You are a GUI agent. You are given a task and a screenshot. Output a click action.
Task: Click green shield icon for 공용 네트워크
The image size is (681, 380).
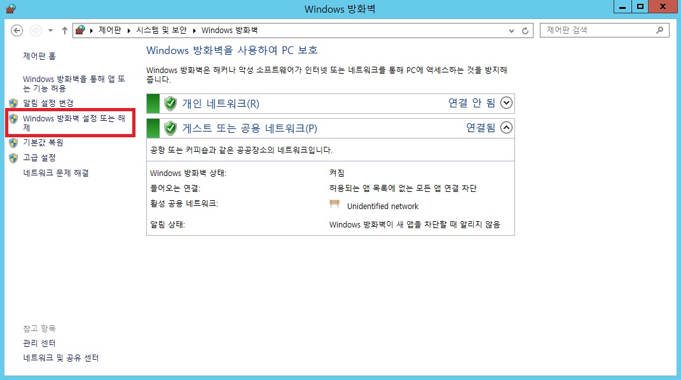click(170, 128)
